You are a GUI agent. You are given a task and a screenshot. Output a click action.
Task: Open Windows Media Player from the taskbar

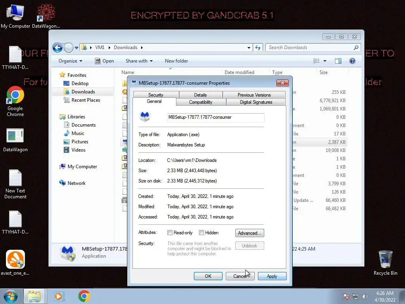point(59,296)
